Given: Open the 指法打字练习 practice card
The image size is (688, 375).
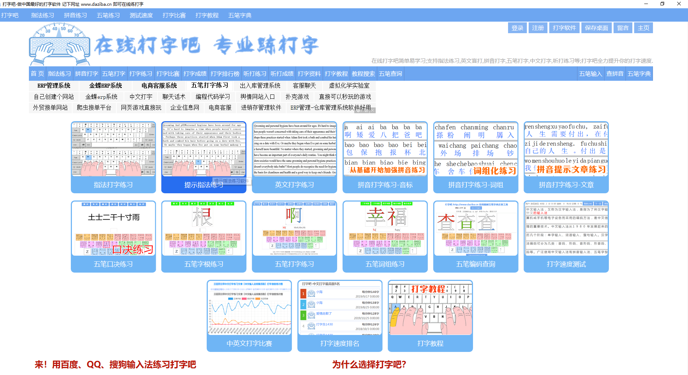Looking at the screenshot, I should pos(113,157).
